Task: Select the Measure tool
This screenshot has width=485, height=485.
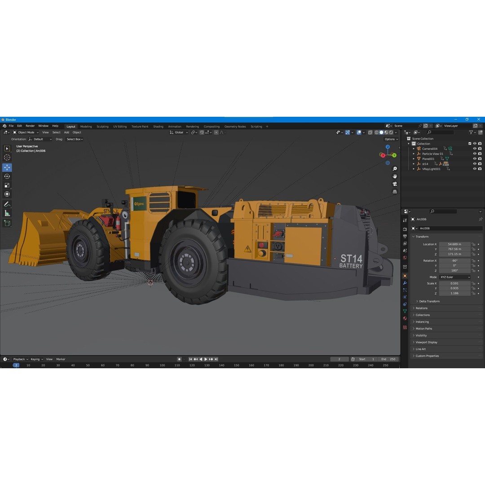Action: tap(7, 213)
